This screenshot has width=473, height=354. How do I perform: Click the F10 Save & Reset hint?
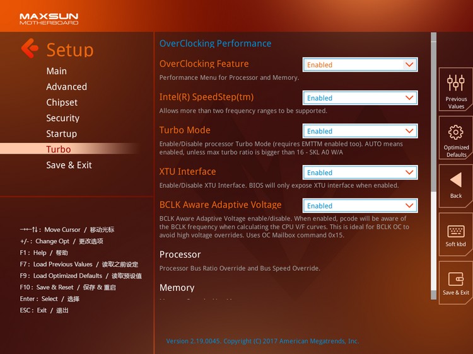(x=67, y=287)
